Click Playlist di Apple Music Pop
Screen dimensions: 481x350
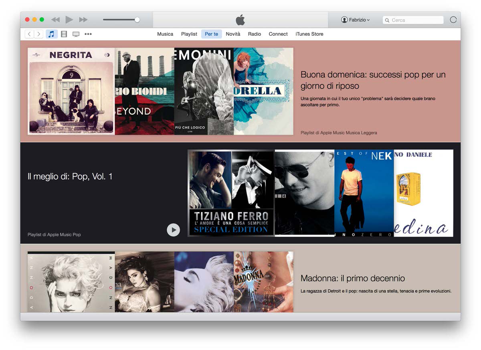point(54,235)
